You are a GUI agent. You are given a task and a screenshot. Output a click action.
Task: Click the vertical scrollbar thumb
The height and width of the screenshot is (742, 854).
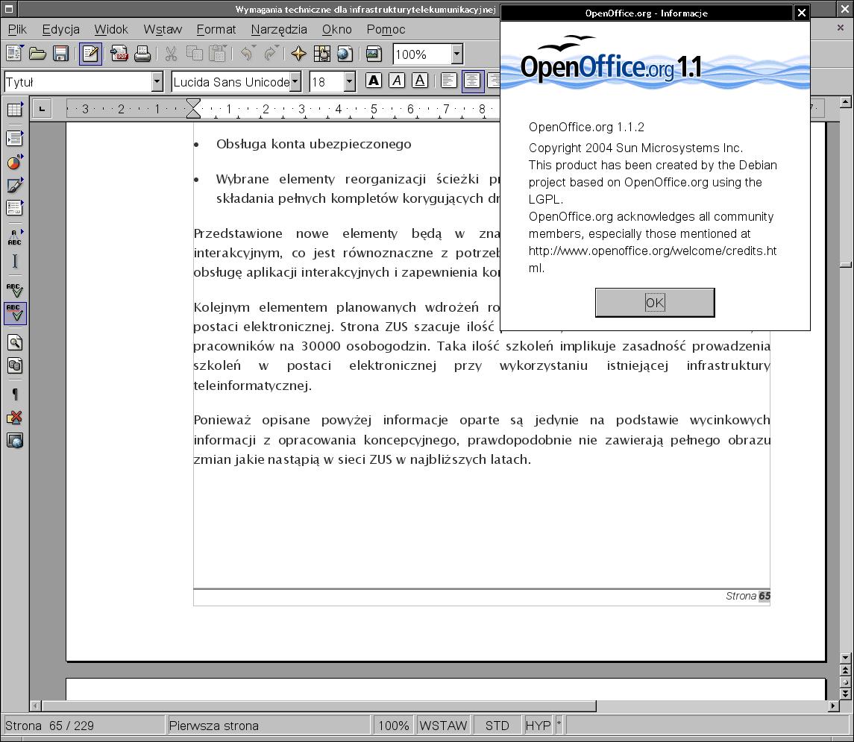click(845, 265)
